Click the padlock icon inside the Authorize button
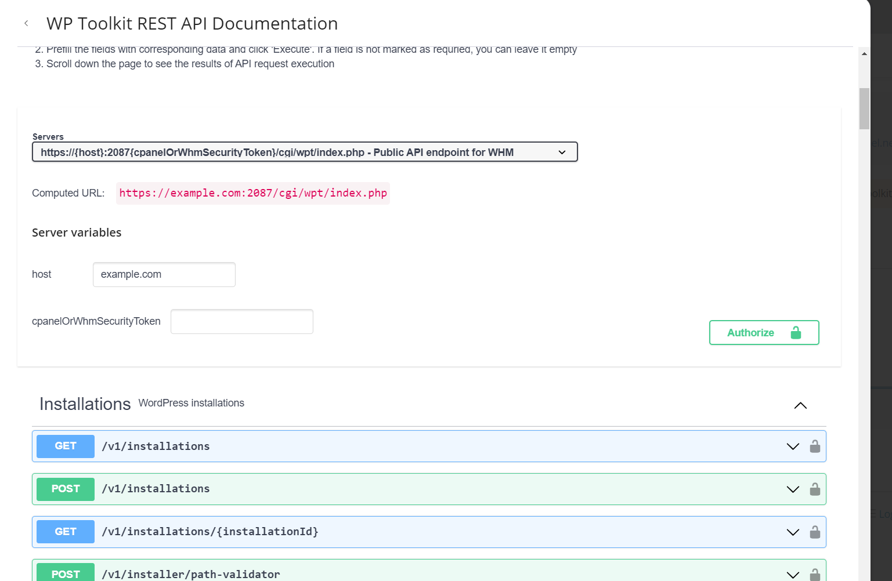 tap(796, 332)
